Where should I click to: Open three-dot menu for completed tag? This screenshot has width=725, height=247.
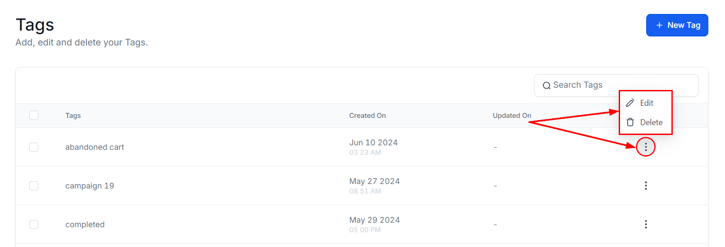point(646,225)
